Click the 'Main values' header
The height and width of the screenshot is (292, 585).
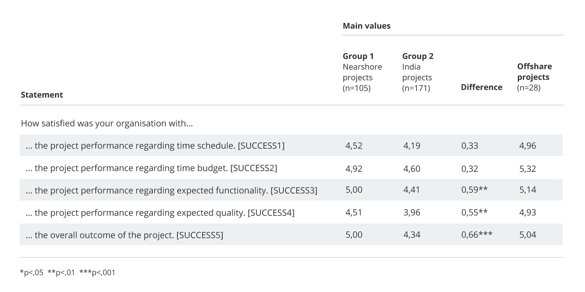(x=366, y=26)
